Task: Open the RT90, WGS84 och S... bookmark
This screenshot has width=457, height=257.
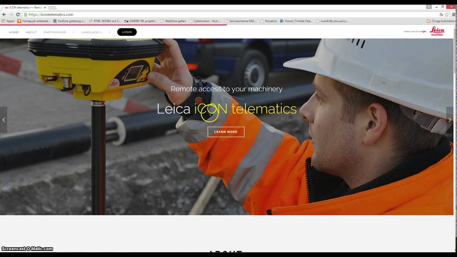Action: click(105, 21)
